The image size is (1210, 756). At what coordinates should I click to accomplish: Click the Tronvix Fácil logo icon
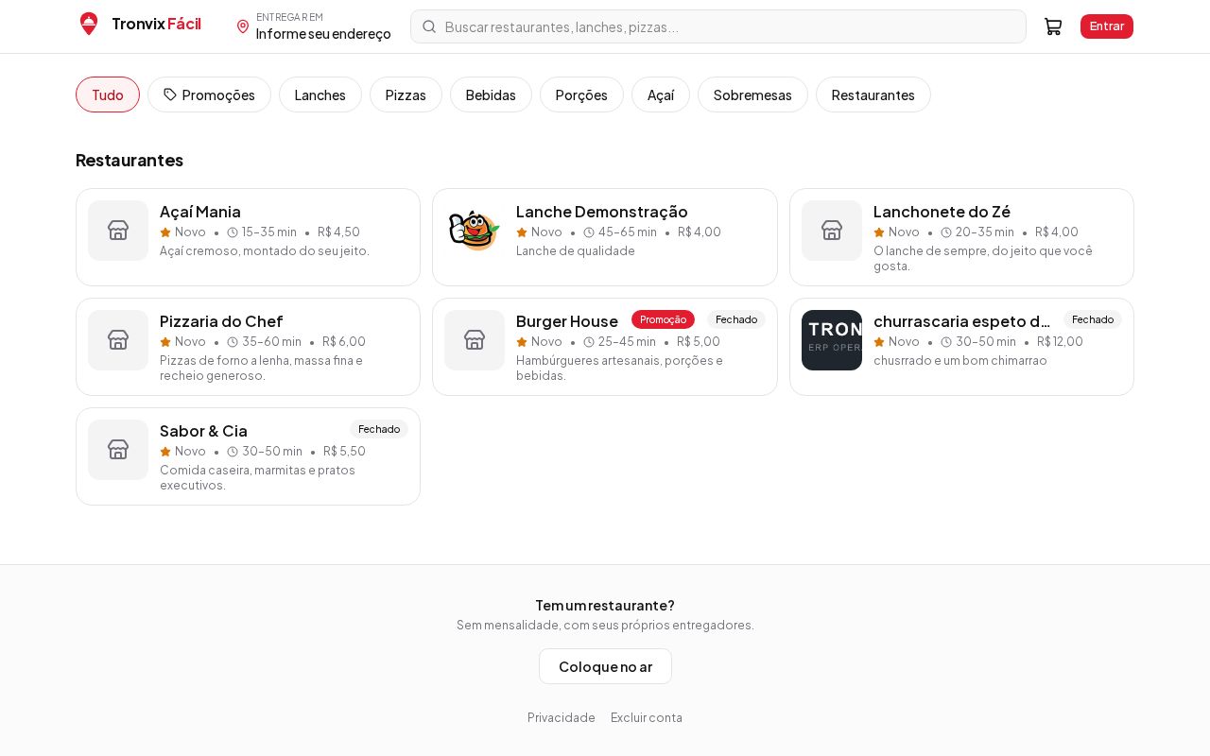click(89, 24)
